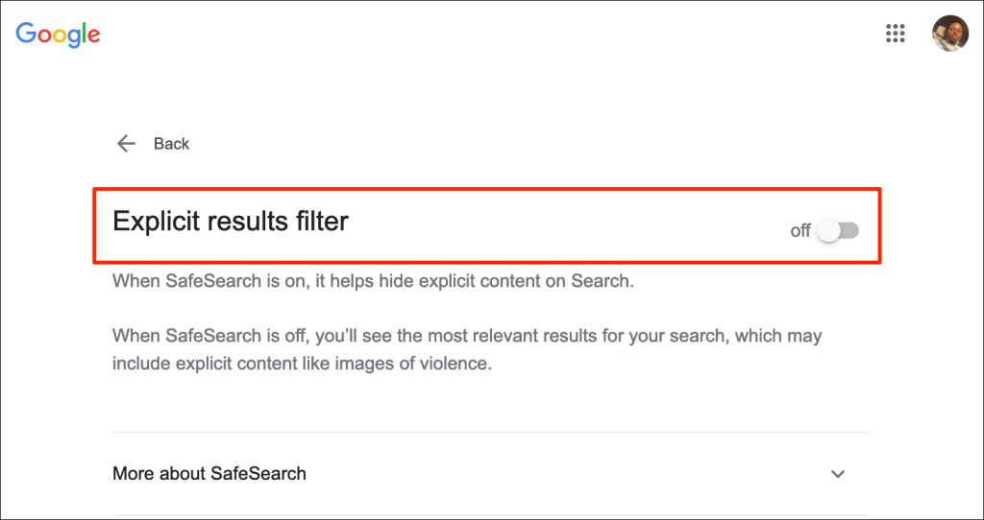Click the "off" label beside the switch
Screen dimensions: 984x520
click(x=800, y=231)
